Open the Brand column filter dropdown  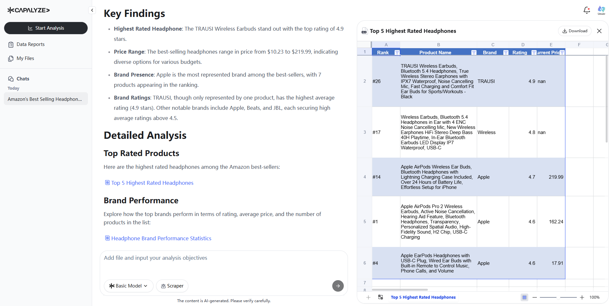(506, 53)
